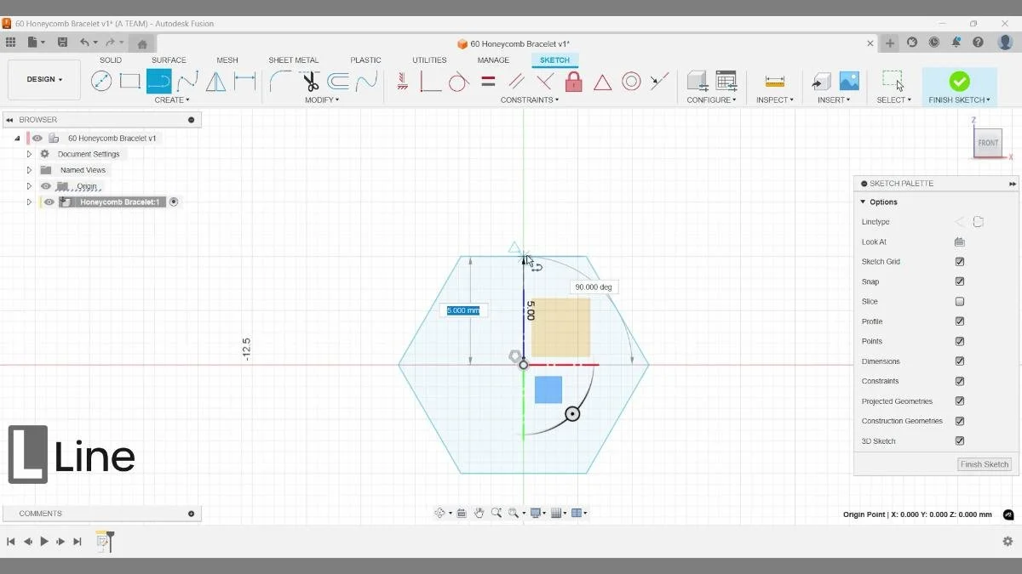Screen dimensions: 1022x574
Task: Click FRONT on the ViewCube
Action: (987, 143)
